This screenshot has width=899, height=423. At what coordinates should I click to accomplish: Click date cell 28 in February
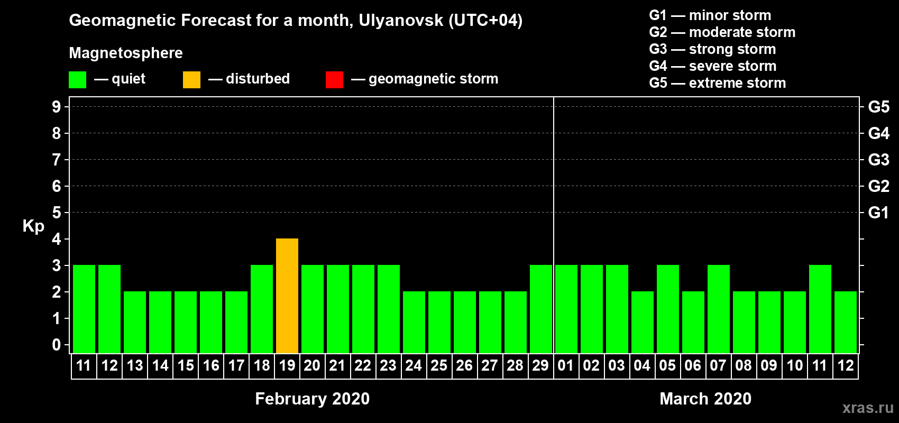pos(516,366)
